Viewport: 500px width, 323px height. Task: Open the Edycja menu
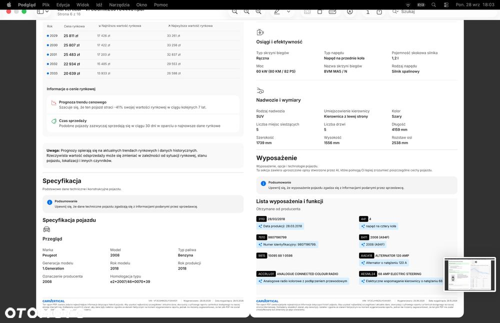63,5
